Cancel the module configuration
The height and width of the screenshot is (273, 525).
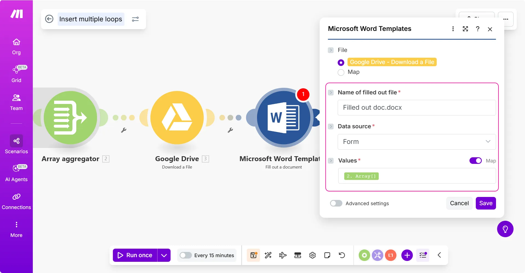coord(459,203)
